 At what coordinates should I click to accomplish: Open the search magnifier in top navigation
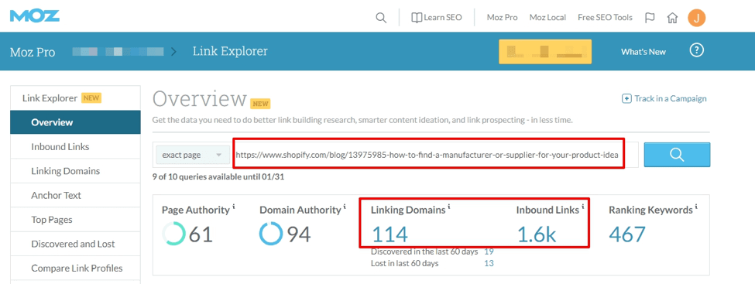click(x=381, y=18)
